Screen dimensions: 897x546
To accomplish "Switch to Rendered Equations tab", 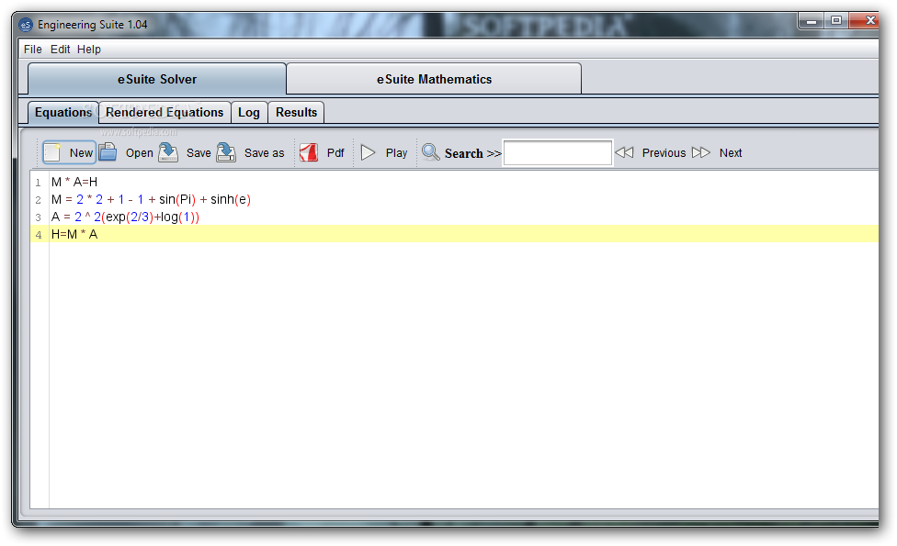I will pos(165,113).
